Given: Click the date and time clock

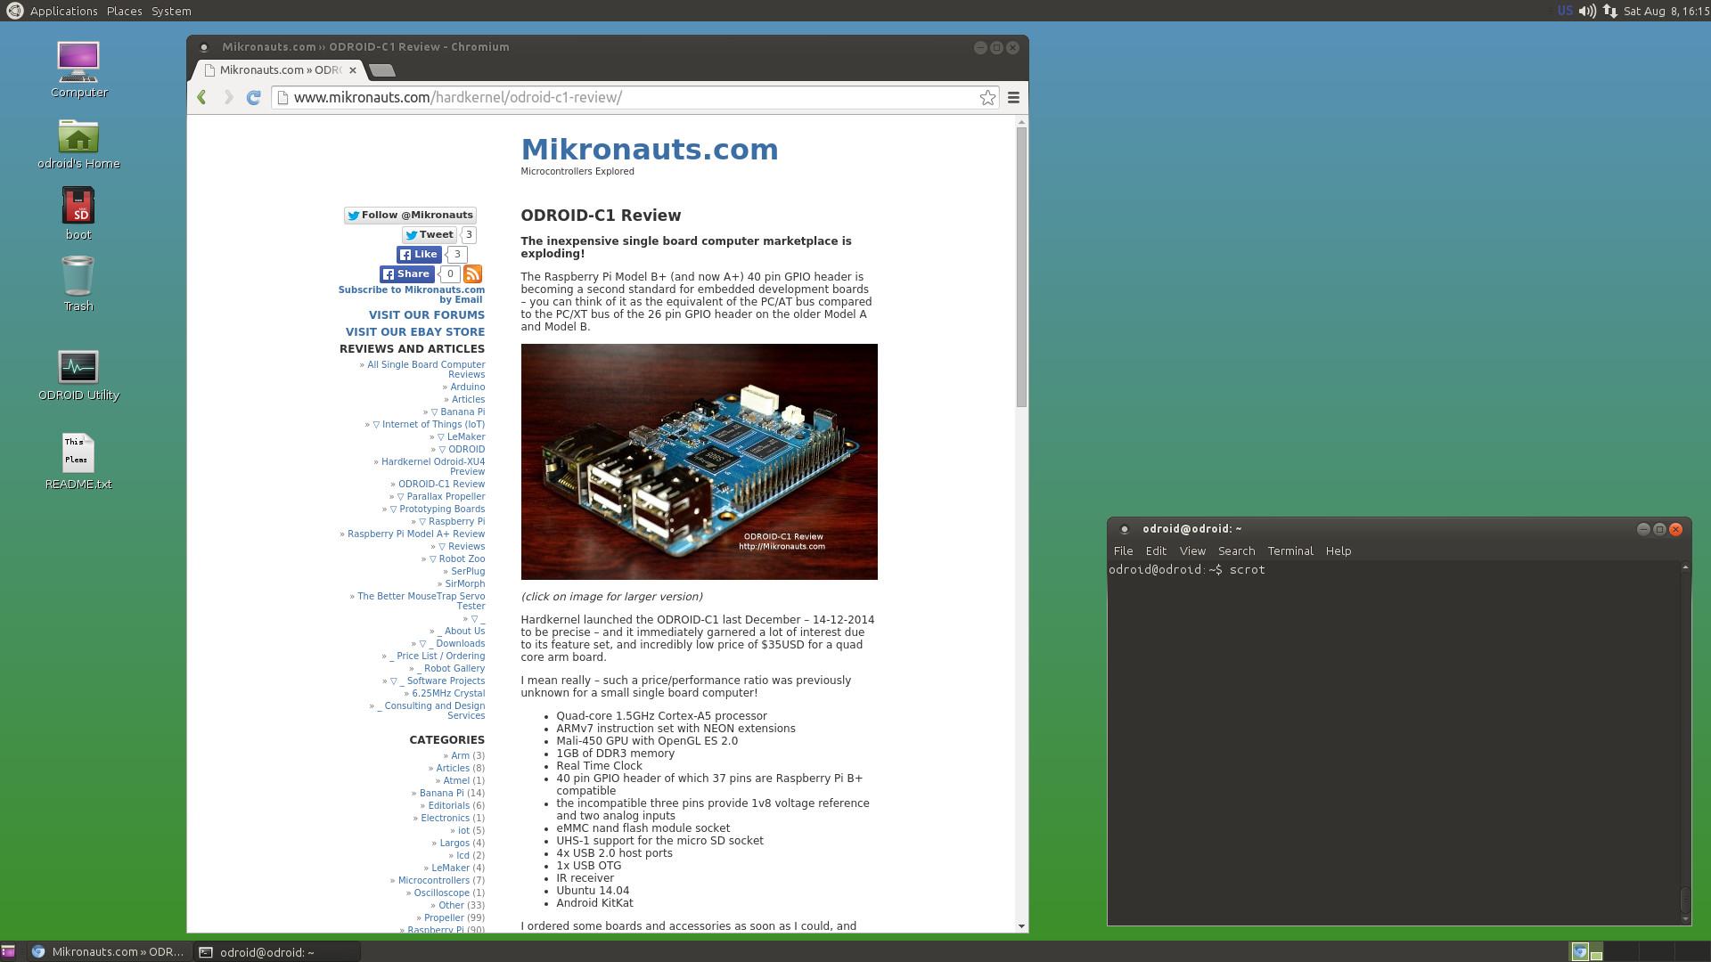Looking at the screenshot, I should coord(1666,11).
